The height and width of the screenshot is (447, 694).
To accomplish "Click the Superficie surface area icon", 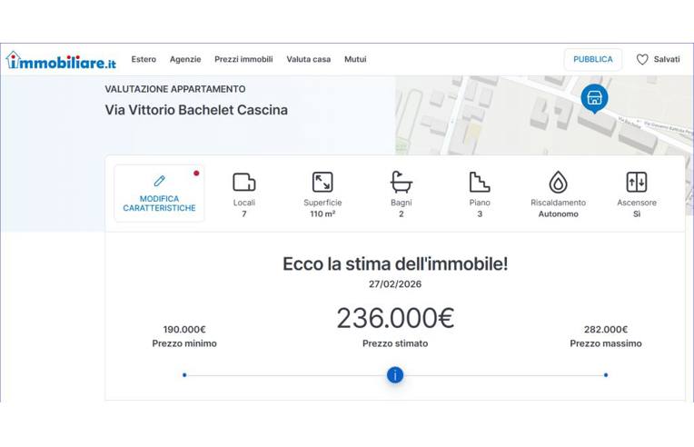I will (322, 182).
